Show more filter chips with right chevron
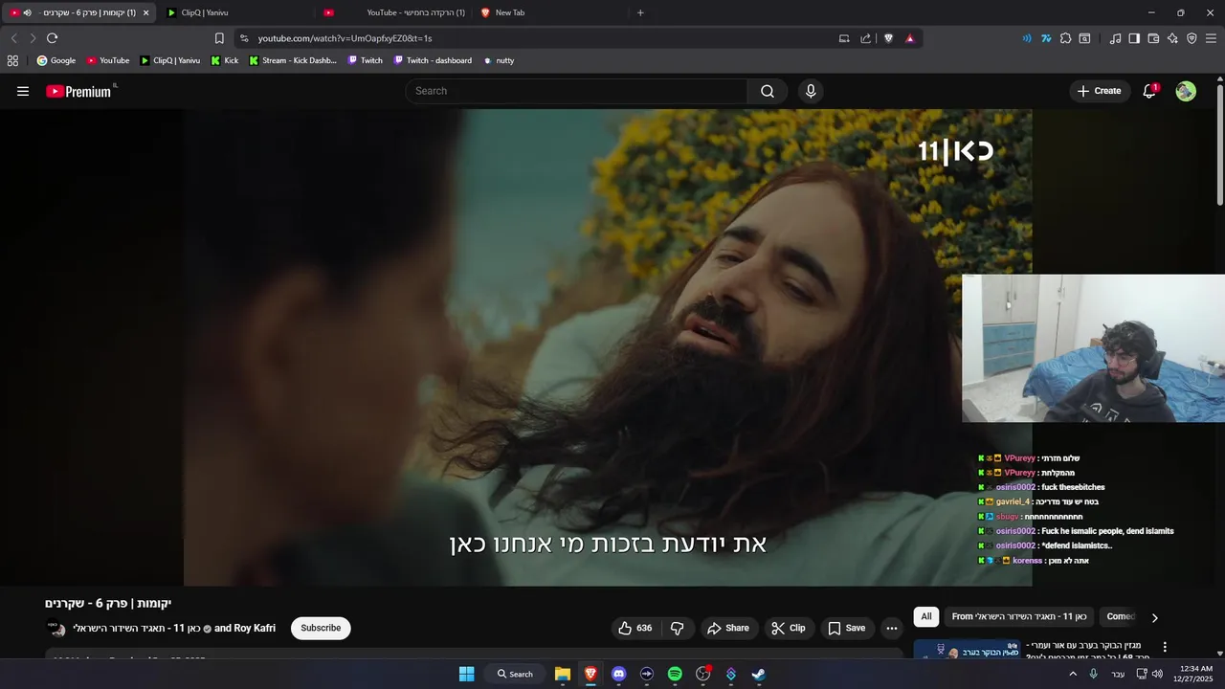 click(x=1154, y=617)
